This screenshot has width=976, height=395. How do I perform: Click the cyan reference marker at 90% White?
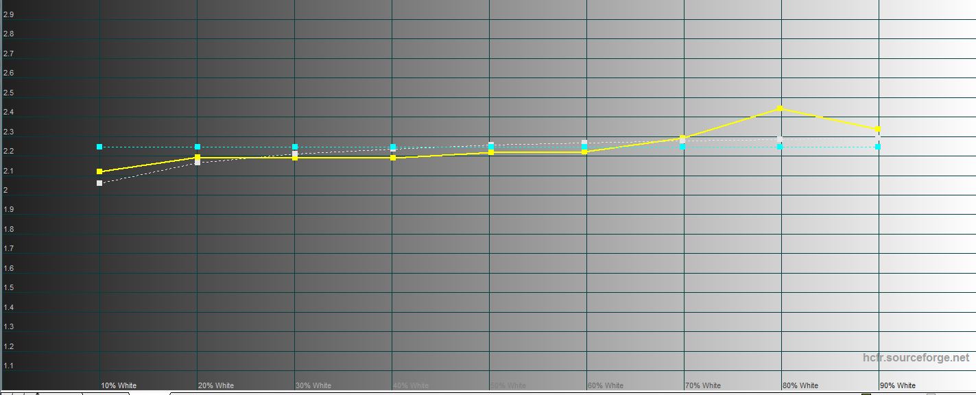878,147
